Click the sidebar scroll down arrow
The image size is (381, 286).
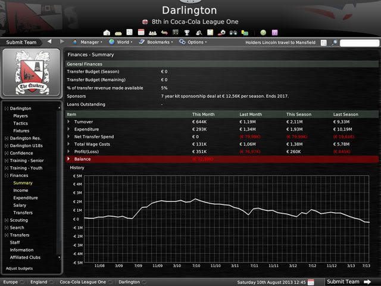click(x=59, y=257)
